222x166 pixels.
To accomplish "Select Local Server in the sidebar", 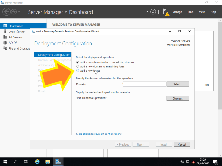I will click(17, 32).
